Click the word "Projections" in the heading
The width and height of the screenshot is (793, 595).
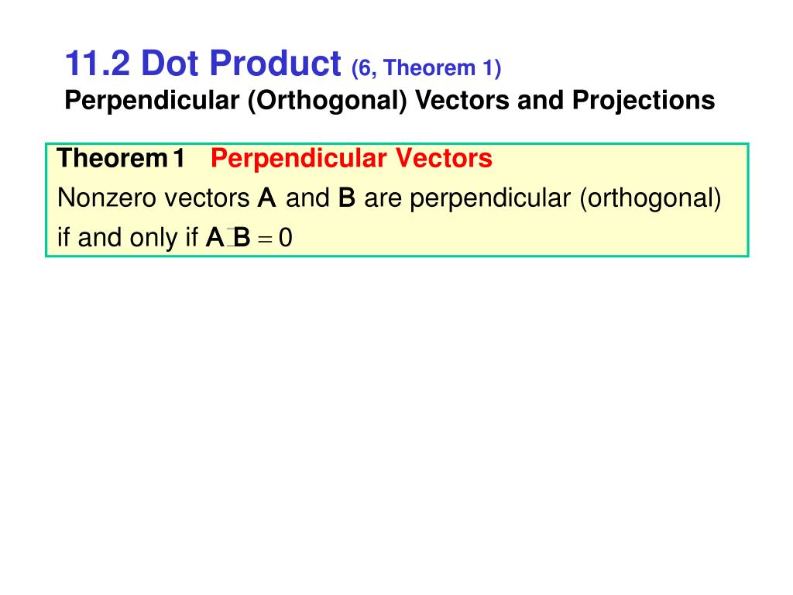coord(644,100)
